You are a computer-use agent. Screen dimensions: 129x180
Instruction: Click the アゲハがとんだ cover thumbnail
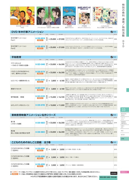coord(49,15)
